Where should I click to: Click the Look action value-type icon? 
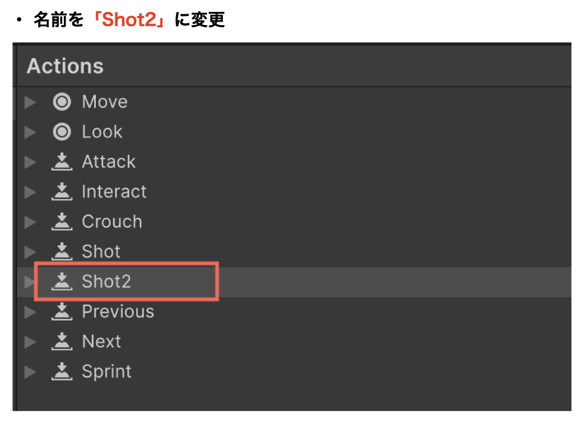coord(62,132)
